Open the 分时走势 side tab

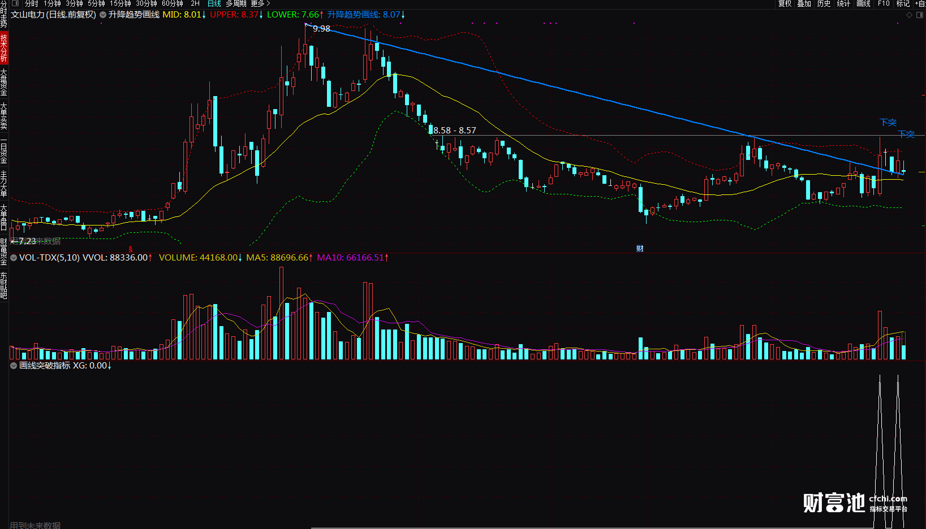pyautogui.click(x=4, y=15)
